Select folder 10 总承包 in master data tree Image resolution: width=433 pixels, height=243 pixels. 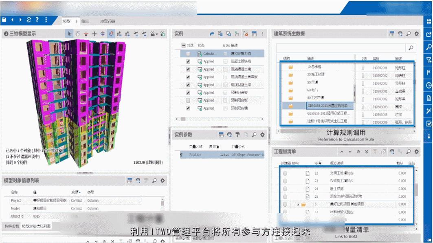tap(314, 66)
